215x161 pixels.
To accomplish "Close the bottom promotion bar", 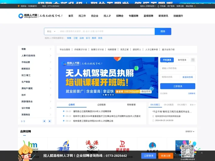I will (x=202, y=153).
